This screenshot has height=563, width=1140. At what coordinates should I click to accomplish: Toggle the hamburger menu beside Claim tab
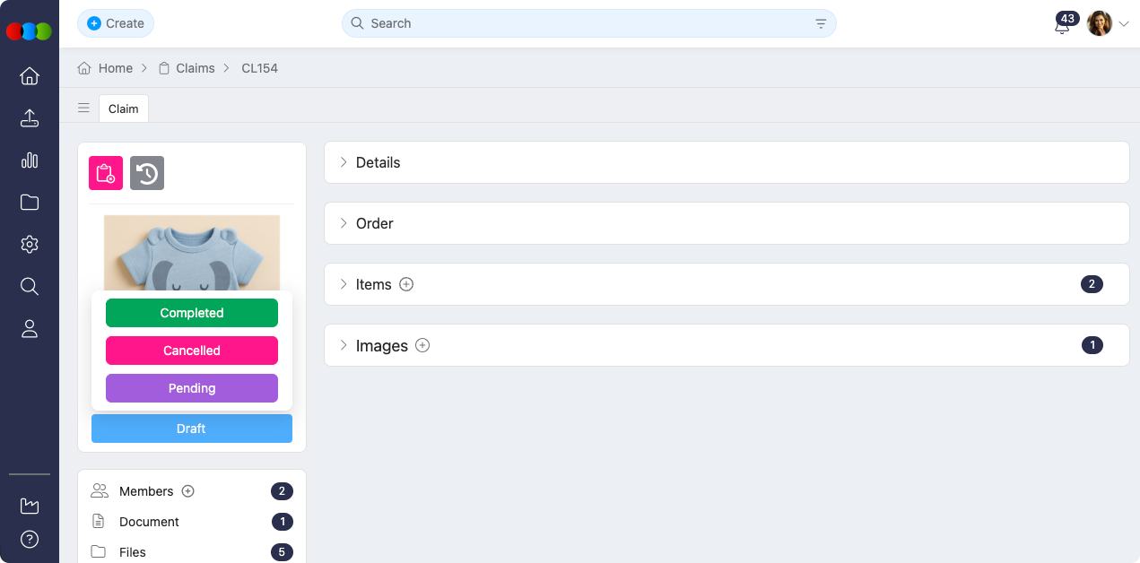click(x=83, y=108)
